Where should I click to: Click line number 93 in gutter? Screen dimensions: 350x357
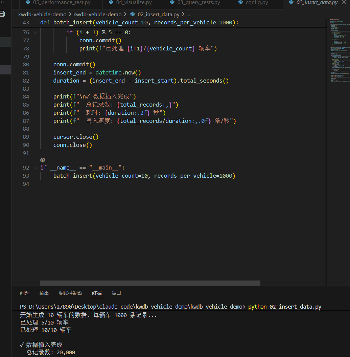[x=26, y=176]
